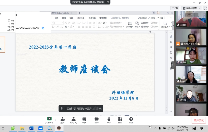208x132 pixels.
Task: Click the 分享 share button in WPS
Action: (160, 18)
